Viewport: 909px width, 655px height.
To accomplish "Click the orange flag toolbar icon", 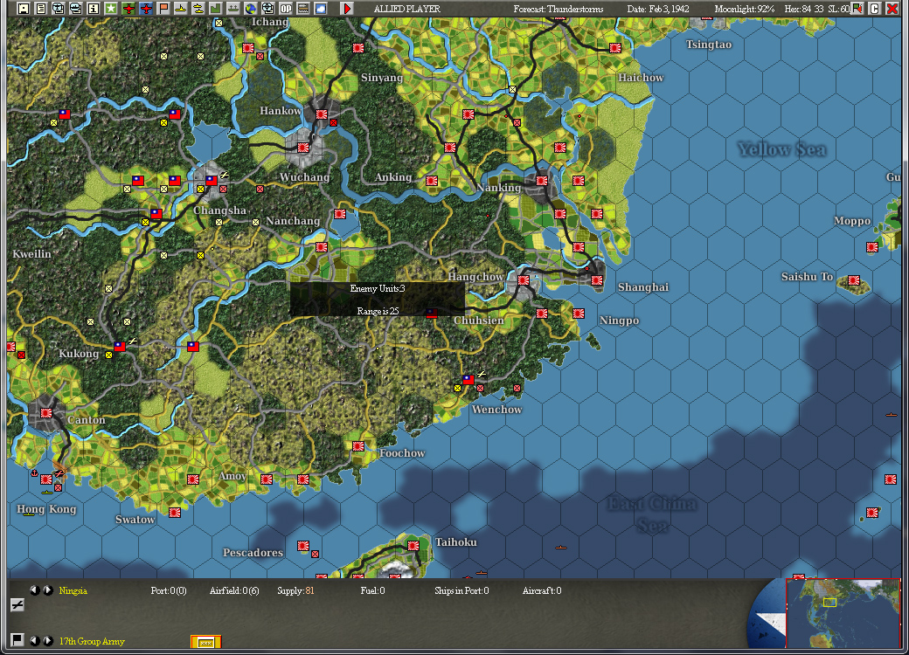I will click(163, 8).
